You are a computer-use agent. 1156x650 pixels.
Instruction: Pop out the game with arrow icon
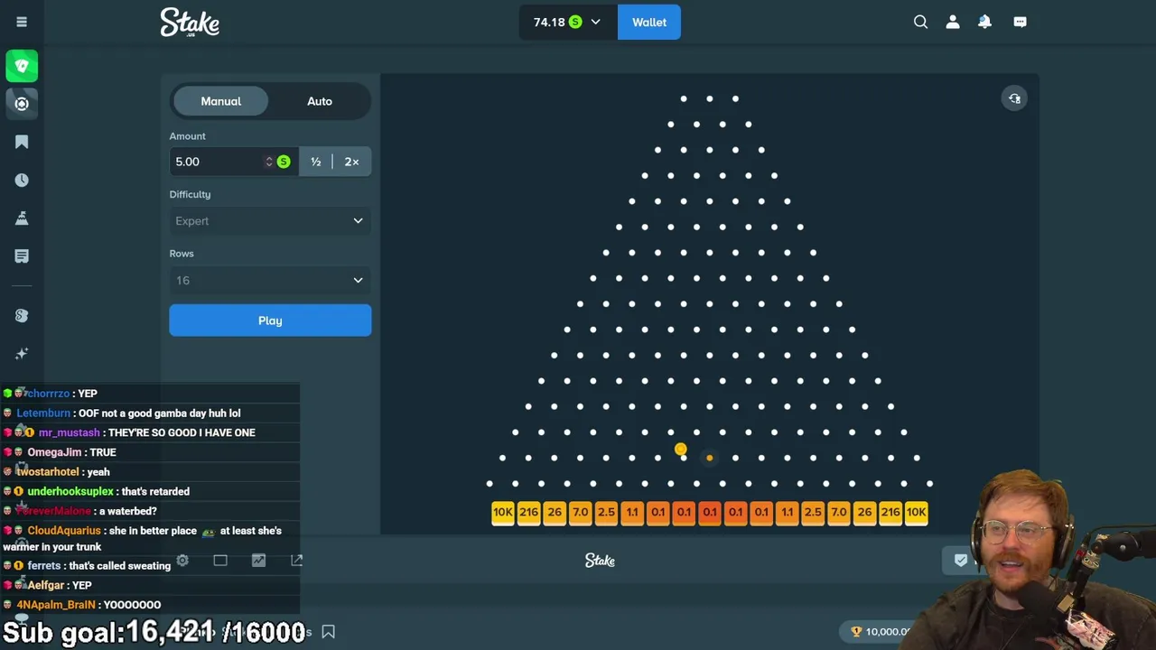click(x=296, y=561)
